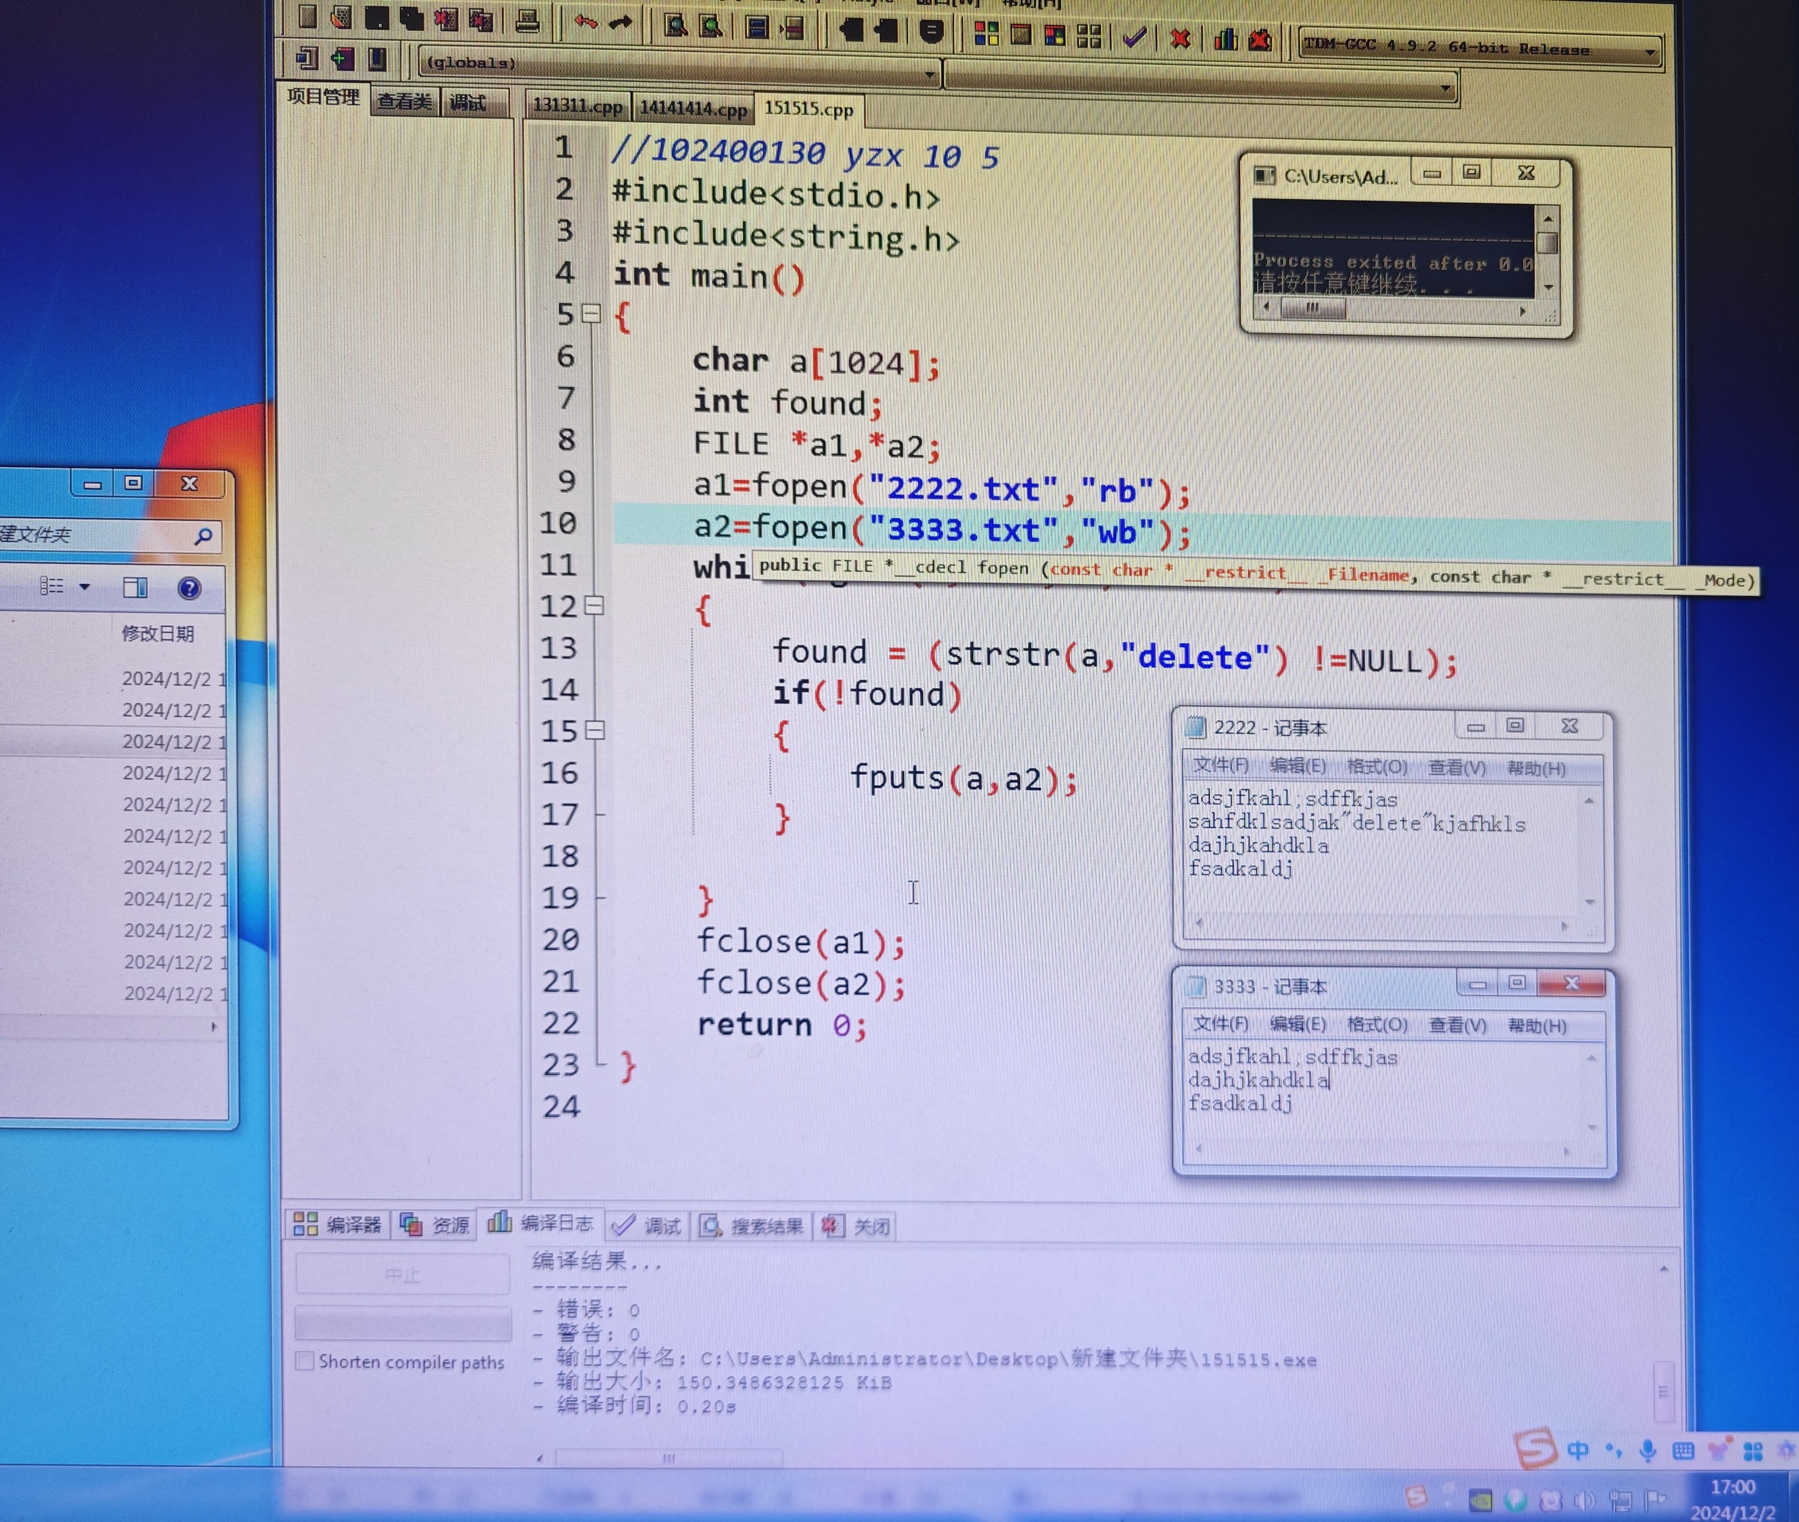Click the Rebuild All grid icon

click(1089, 36)
